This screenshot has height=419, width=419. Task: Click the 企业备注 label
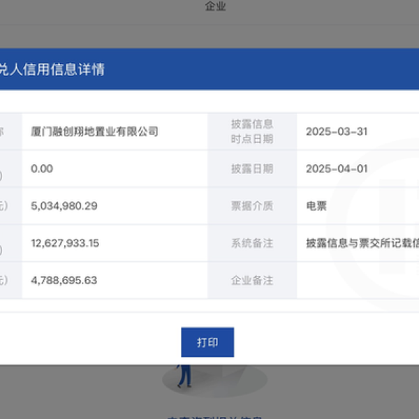coord(252,280)
